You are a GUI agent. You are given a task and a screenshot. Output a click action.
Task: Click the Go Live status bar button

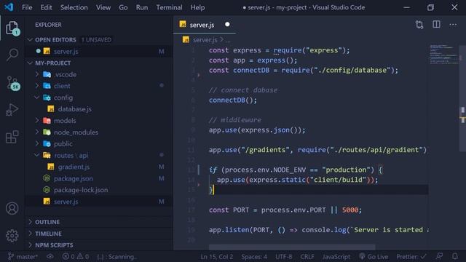[374, 257]
